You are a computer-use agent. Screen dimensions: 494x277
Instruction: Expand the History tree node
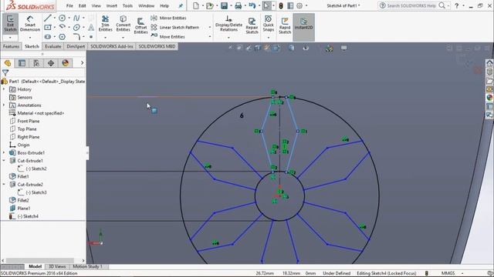(x=4, y=89)
